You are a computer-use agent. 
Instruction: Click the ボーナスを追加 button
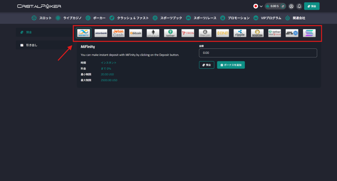click(231, 65)
